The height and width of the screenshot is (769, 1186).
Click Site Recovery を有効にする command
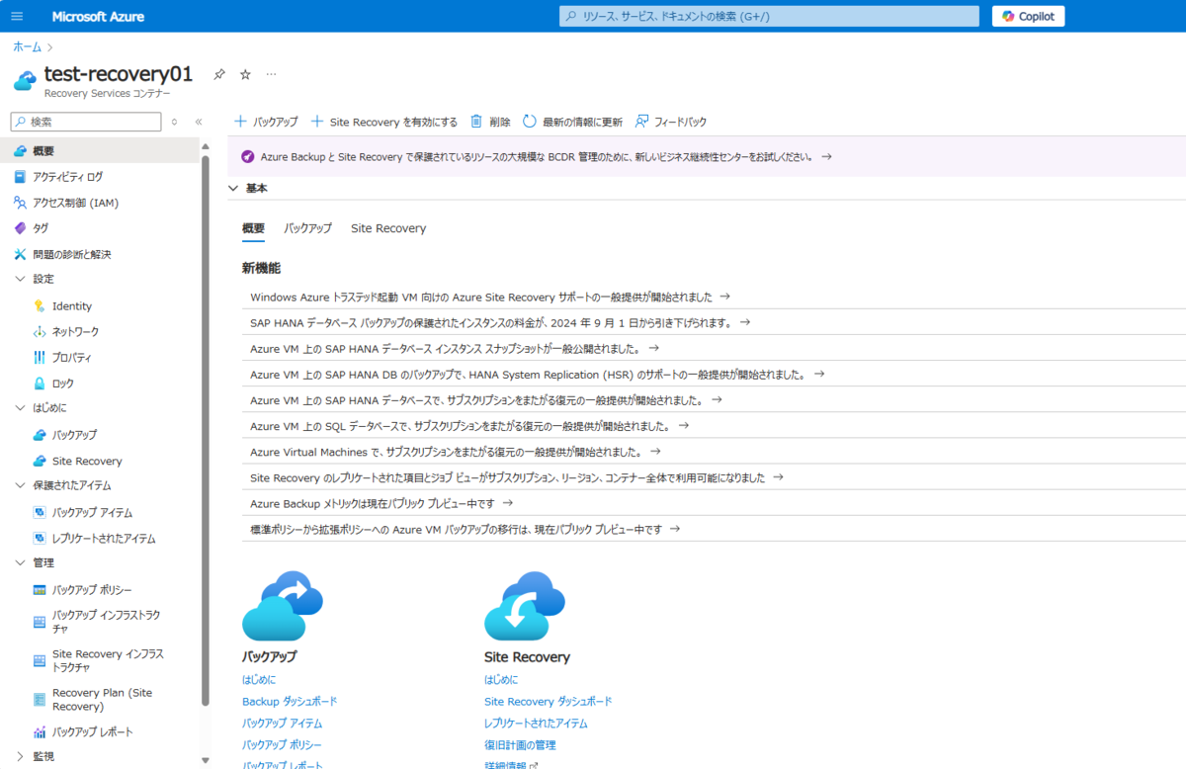coord(383,122)
